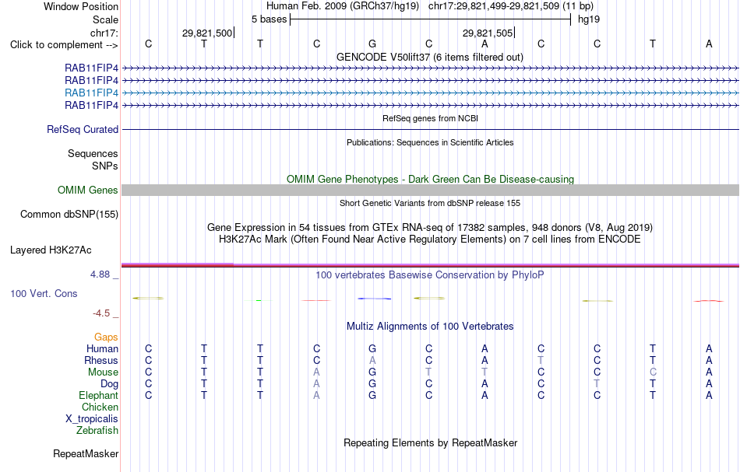This screenshot has width=740, height=472.
Task: Click the faded A in Elephant row
Action: 316,395
